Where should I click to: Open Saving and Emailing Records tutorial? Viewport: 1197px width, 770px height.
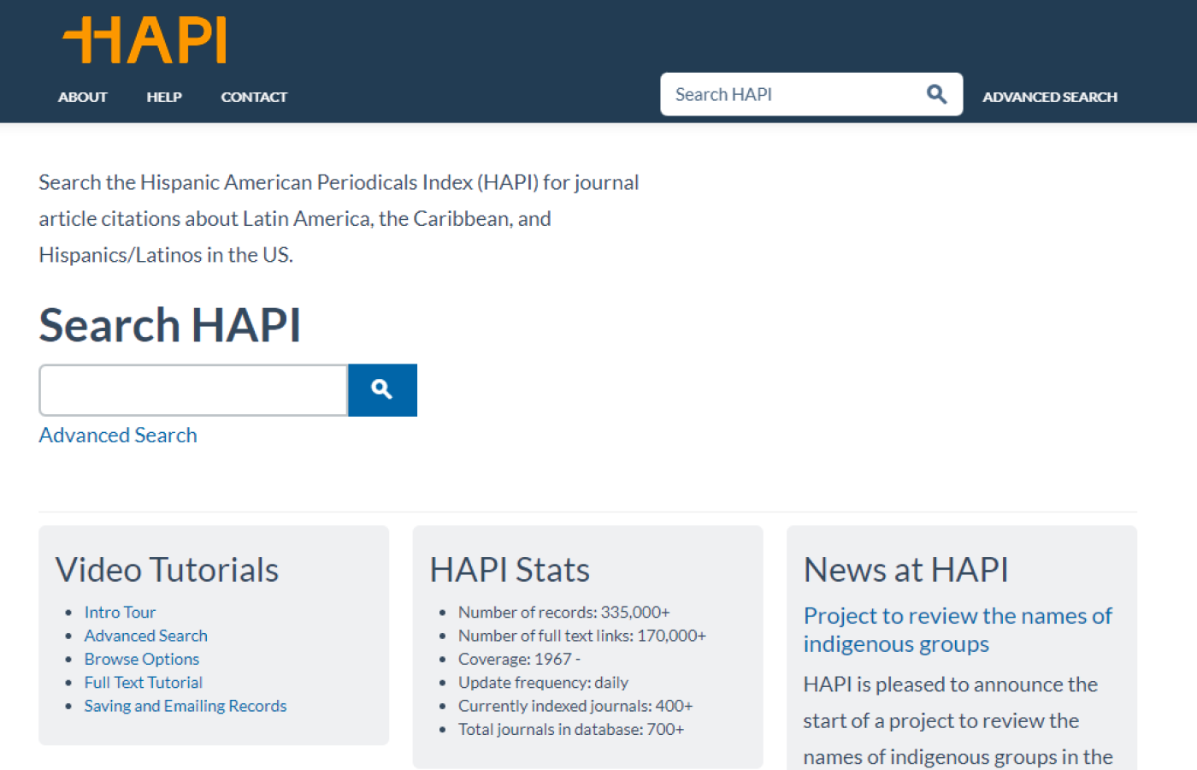click(x=185, y=706)
